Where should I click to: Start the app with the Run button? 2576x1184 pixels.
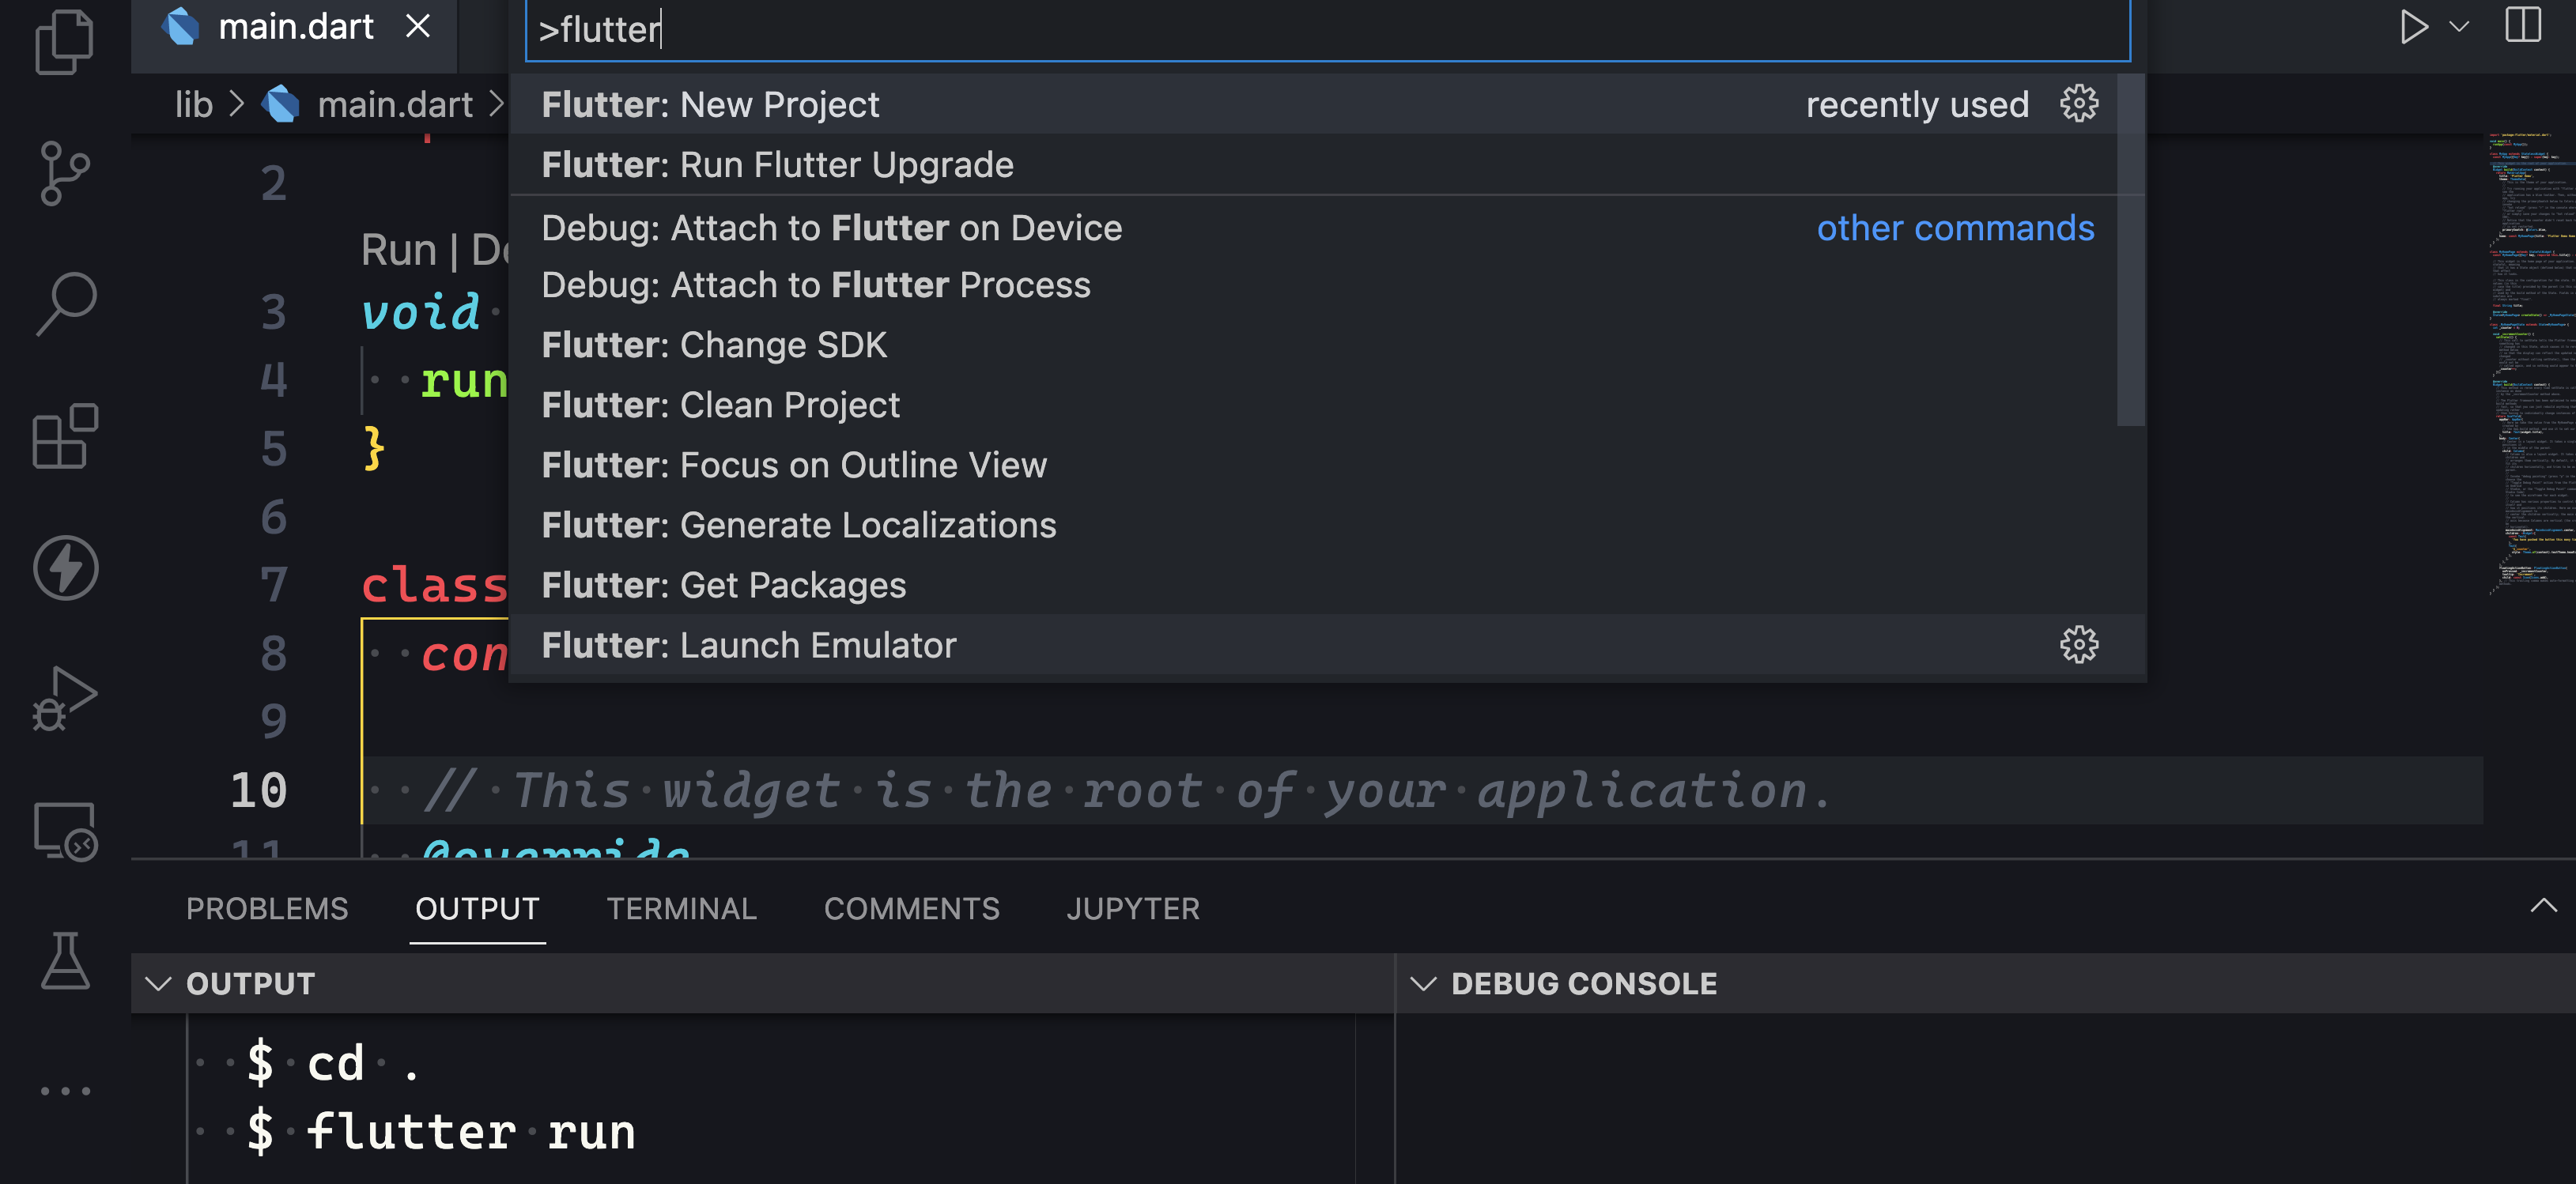click(2413, 27)
